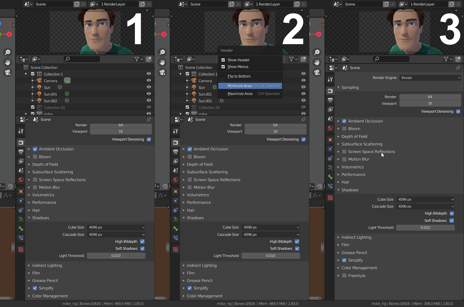Toggle Show Header checkbox in context menu
The height and width of the screenshot is (307, 464).
click(223, 60)
